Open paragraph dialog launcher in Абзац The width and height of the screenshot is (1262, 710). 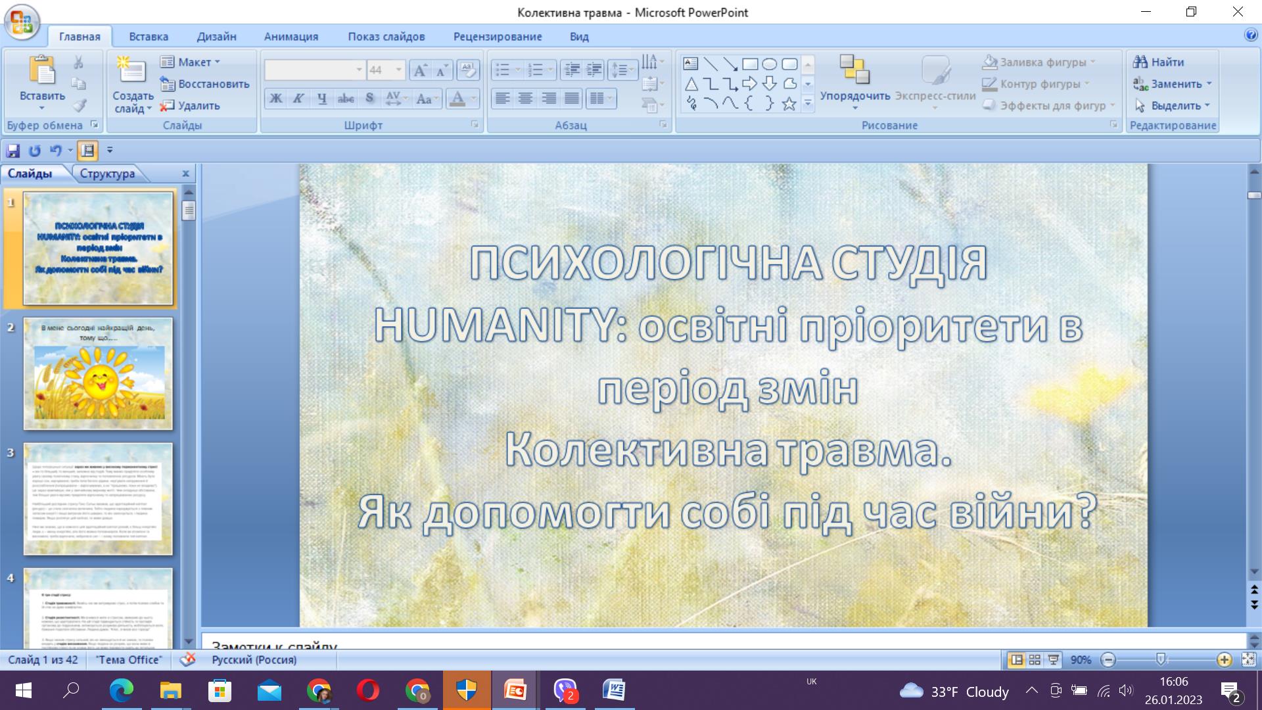click(x=663, y=124)
